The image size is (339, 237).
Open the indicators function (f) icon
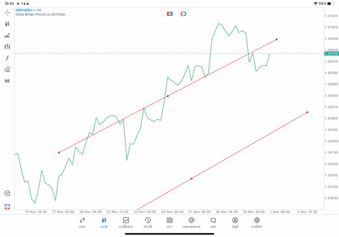coord(7,58)
